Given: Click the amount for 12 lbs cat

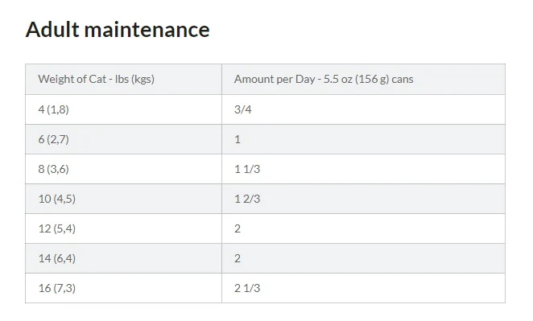Looking at the screenshot, I should tap(363, 228).
